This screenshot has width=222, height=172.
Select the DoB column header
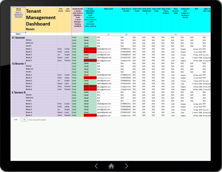point(196,20)
